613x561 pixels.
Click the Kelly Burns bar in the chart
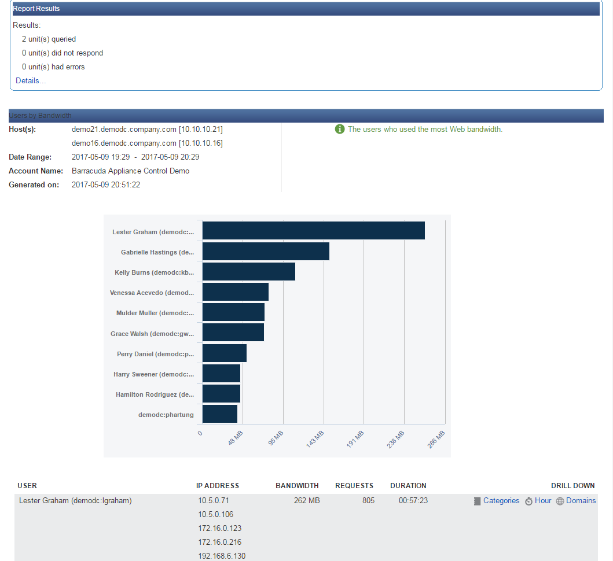pyautogui.click(x=249, y=271)
